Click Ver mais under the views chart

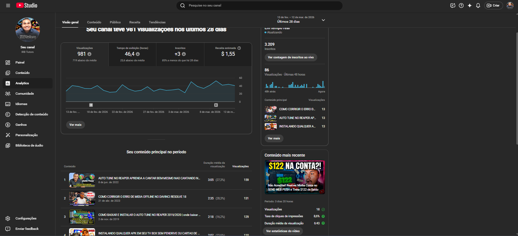(76, 125)
